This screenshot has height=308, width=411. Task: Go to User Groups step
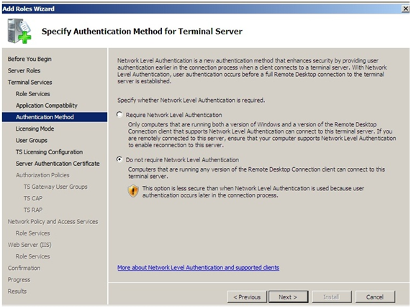(x=32, y=141)
